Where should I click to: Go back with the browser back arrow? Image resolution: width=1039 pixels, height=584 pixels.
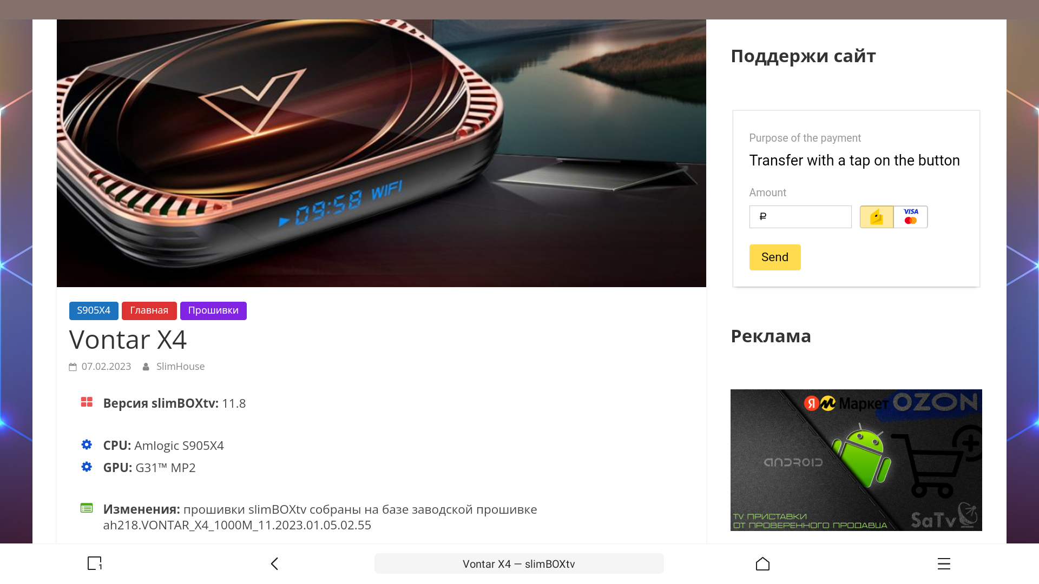pos(274,563)
